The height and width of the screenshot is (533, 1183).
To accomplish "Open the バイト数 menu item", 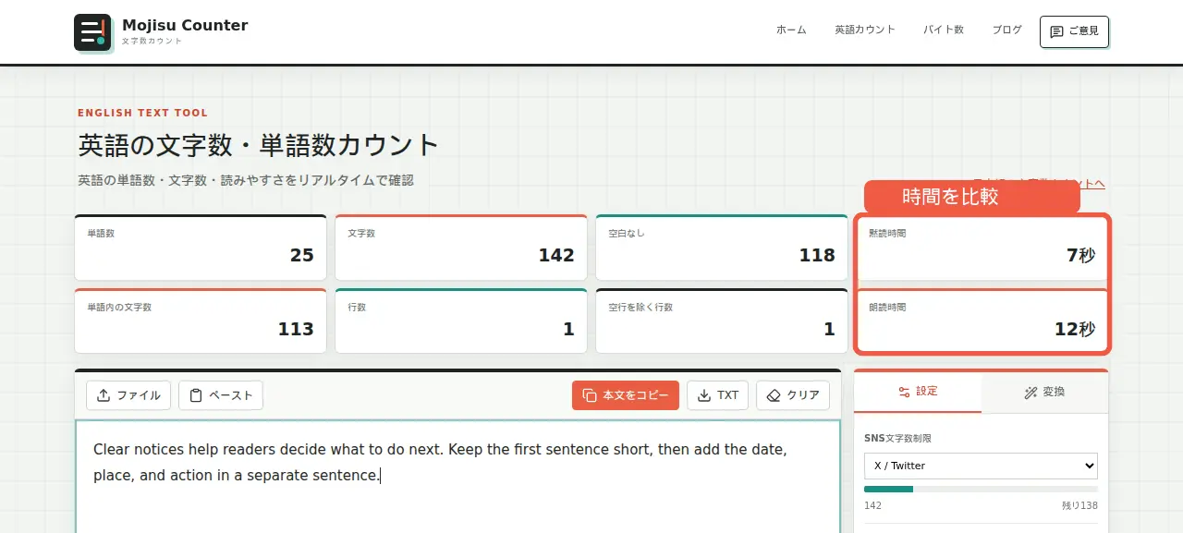I will coord(944,30).
